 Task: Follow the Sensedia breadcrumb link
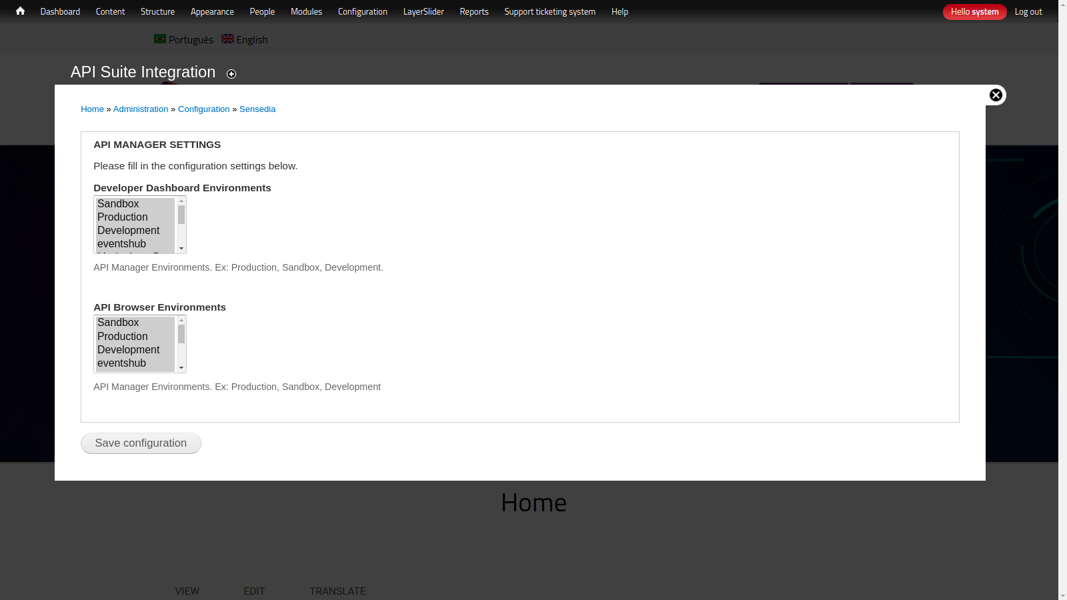[x=257, y=109]
